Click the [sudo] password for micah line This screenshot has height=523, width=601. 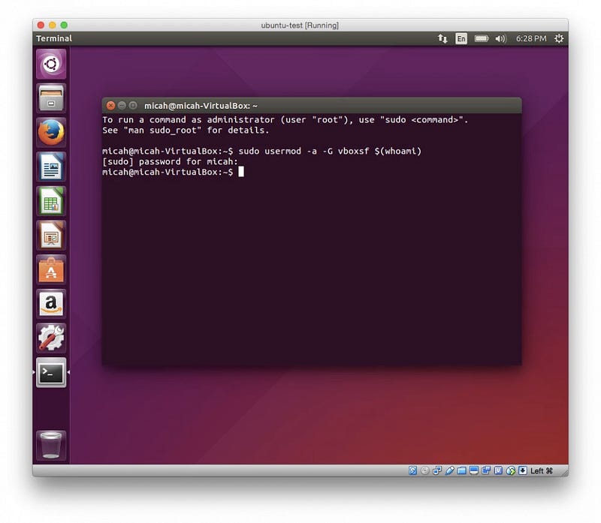pyautogui.click(x=171, y=161)
